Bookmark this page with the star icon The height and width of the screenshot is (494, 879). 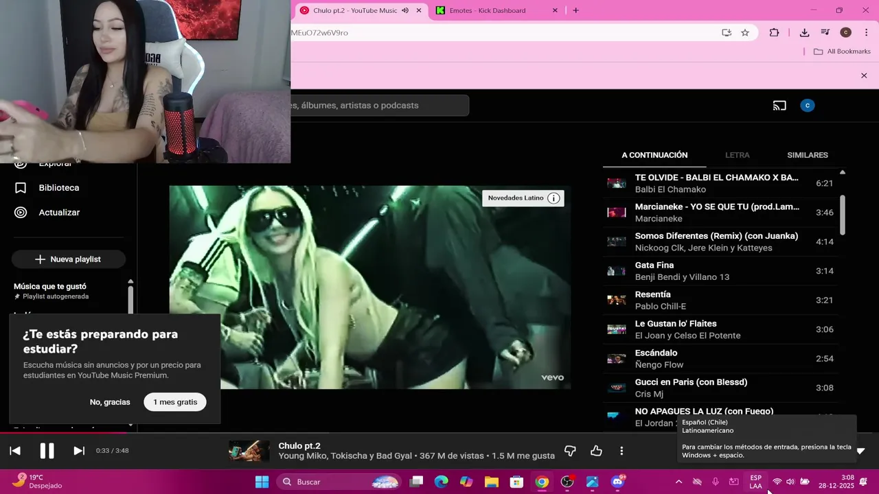click(745, 32)
